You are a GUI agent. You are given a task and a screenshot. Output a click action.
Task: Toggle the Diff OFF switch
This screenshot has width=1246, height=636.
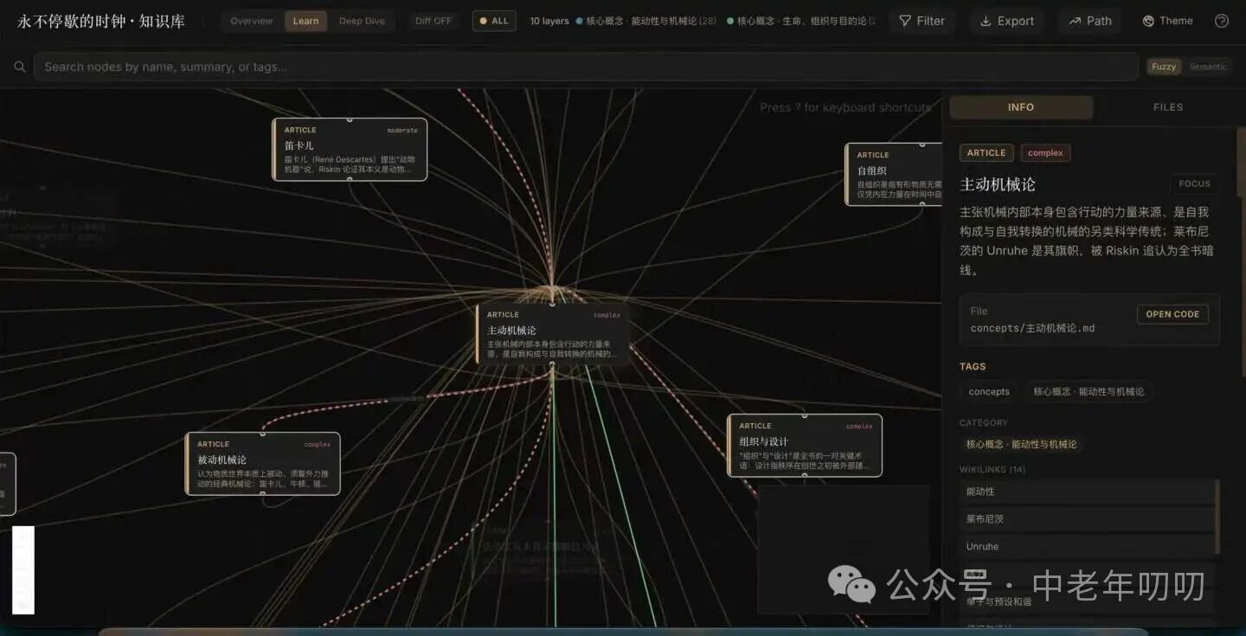point(433,21)
